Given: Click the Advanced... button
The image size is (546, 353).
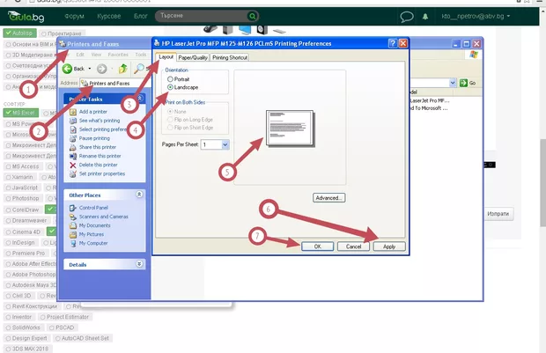Looking at the screenshot, I should click(329, 198).
